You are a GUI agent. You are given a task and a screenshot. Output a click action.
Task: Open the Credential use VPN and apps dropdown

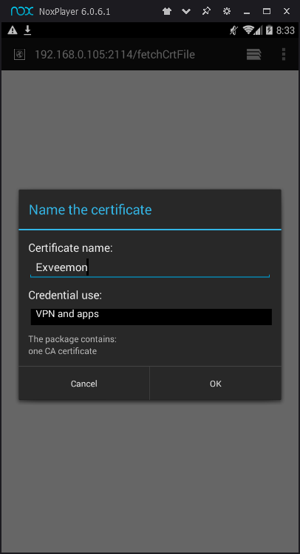tap(151, 316)
